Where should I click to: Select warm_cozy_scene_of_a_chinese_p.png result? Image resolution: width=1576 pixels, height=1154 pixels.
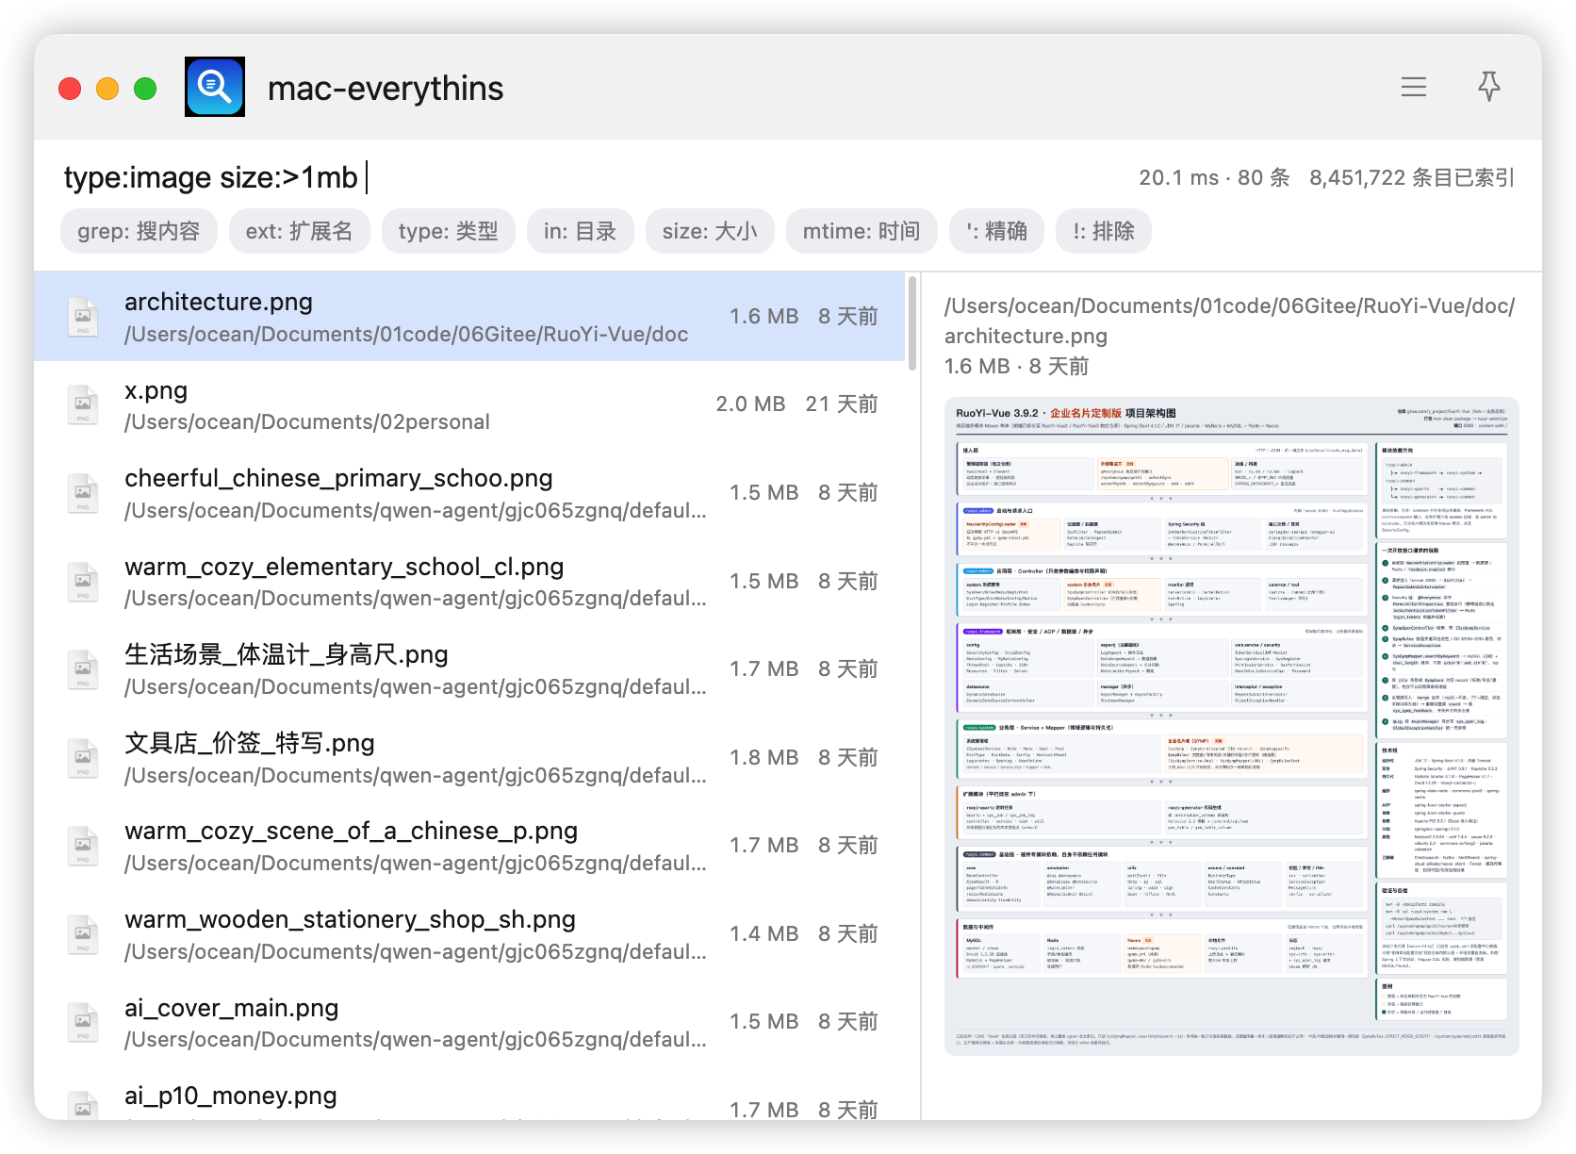coord(469,846)
